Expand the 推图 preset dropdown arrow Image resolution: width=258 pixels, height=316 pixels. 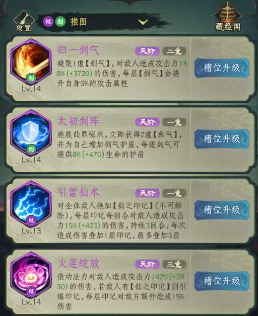coord(143,21)
